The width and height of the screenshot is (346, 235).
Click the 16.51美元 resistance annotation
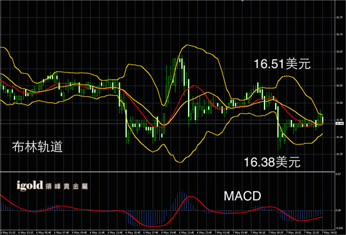click(x=282, y=64)
